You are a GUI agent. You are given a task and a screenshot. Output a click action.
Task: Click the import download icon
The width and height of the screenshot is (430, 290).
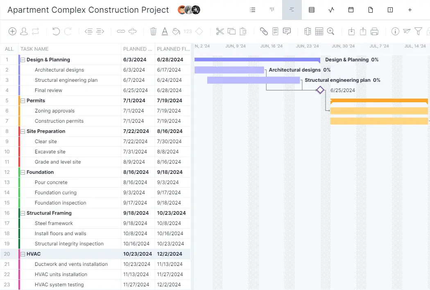pos(351,31)
